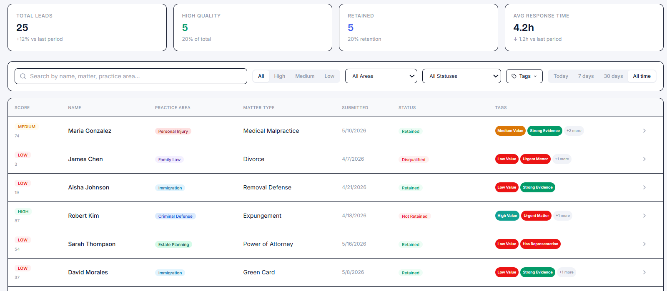Switch time range to 30 days

coord(613,76)
